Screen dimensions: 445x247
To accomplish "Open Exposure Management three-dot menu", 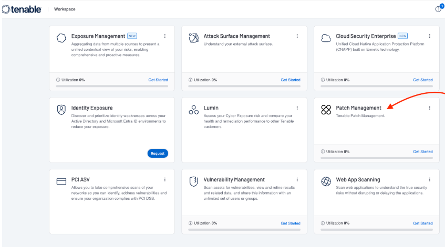I will pos(164,36).
